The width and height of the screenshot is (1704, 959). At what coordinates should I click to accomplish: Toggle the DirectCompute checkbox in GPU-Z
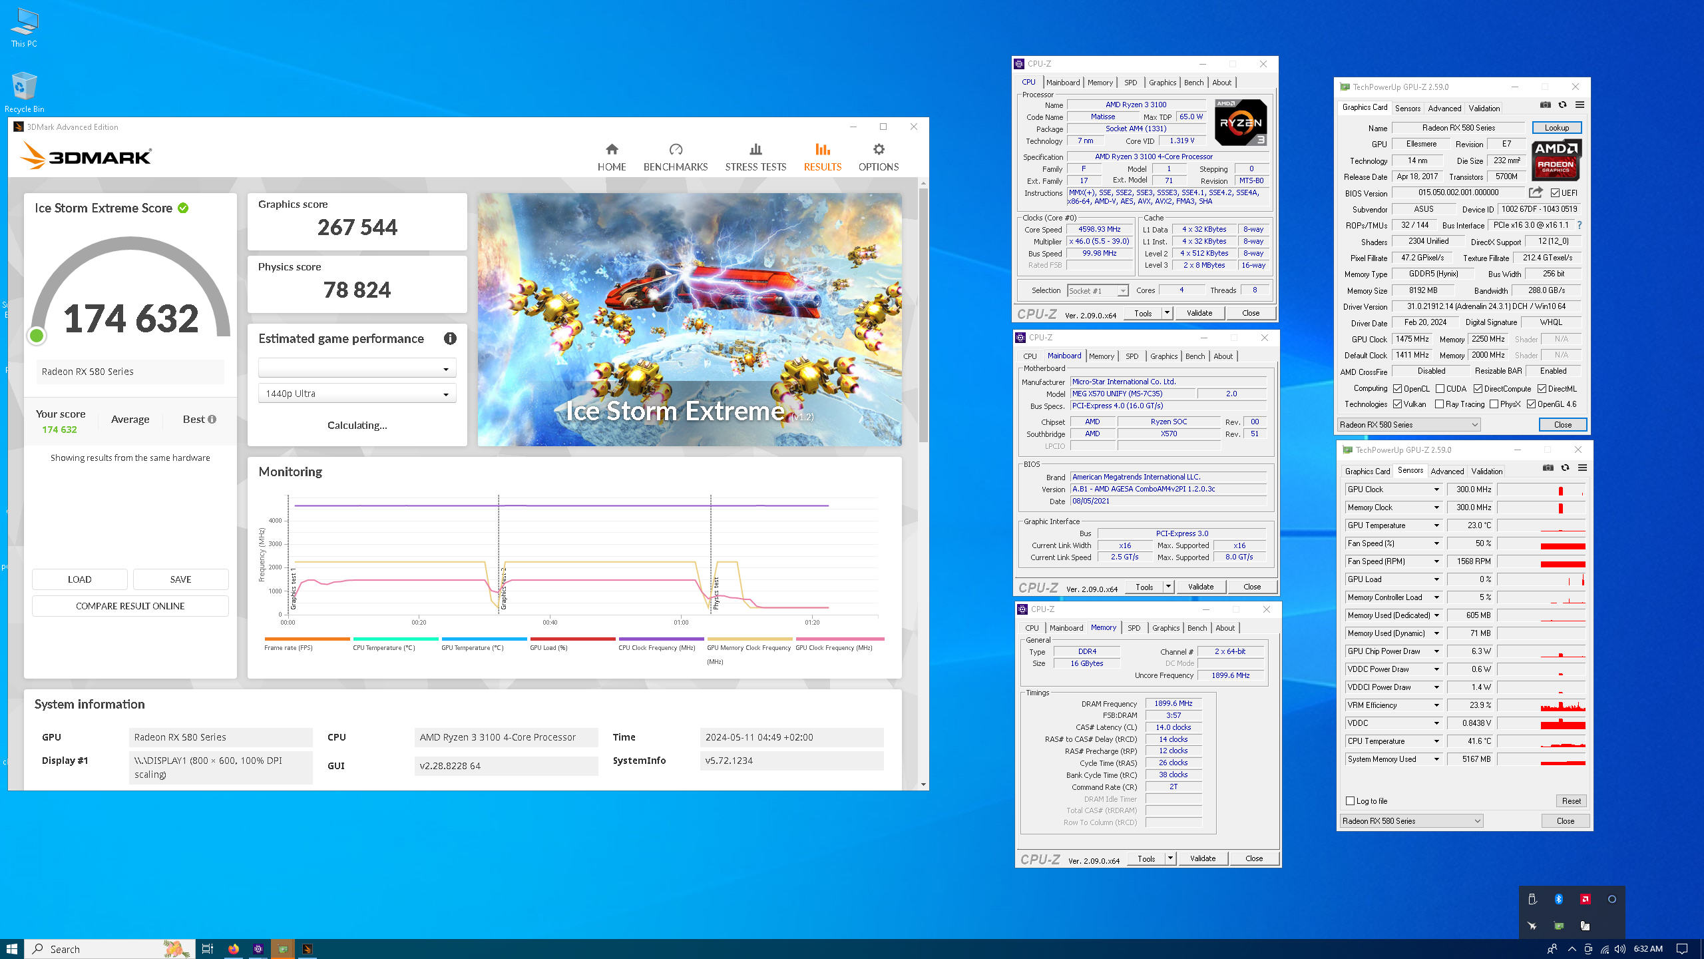(x=1478, y=389)
